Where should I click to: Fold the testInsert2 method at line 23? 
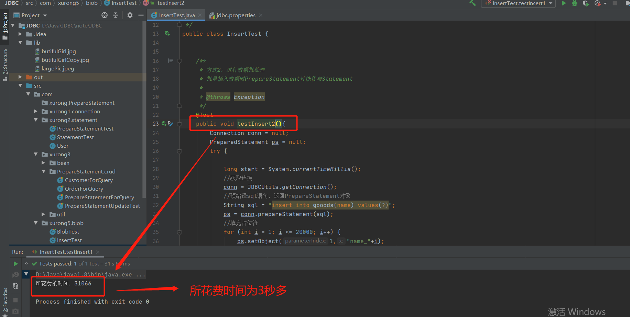click(x=179, y=124)
